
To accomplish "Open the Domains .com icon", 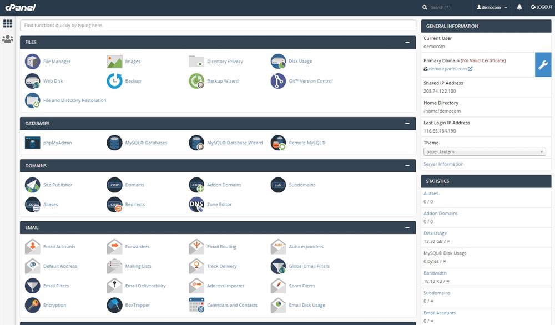I will [114, 185].
